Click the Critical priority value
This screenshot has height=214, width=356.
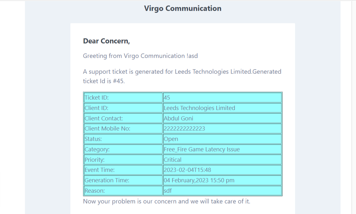point(222,159)
